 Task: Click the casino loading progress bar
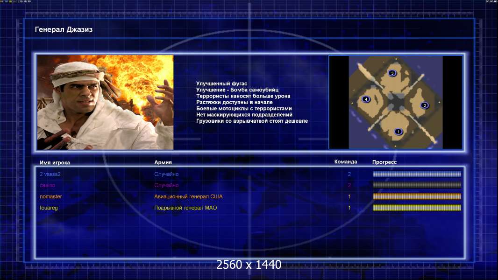417,185
